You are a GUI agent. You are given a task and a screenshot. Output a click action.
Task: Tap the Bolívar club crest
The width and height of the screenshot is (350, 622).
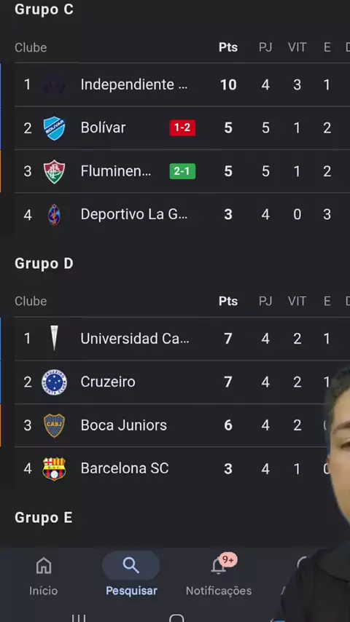pyautogui.click(x=54, y=128)
